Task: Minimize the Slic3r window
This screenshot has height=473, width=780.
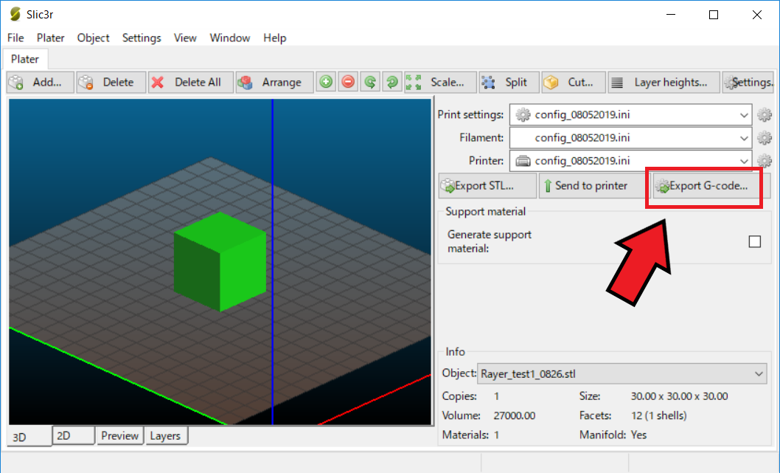Action: point(671,15)
